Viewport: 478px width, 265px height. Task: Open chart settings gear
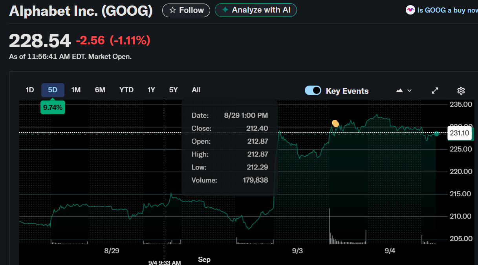461,91
